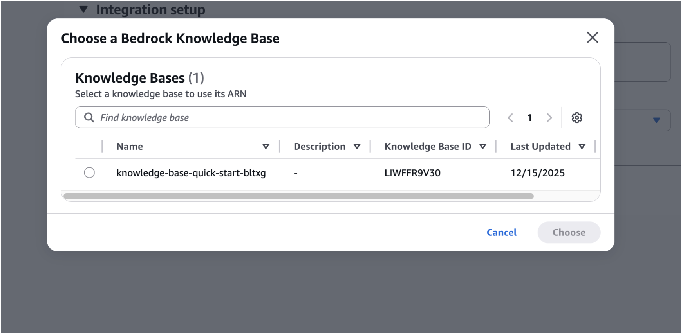Cancel the knowledge base selection
This screenshot has width=683, height=334.
(x=501, y=233)
